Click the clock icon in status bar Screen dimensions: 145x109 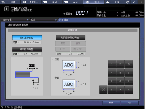[x=2, y=107]
